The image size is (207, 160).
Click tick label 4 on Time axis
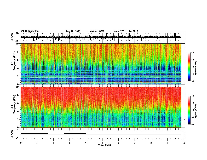click(x=86, y=143)
